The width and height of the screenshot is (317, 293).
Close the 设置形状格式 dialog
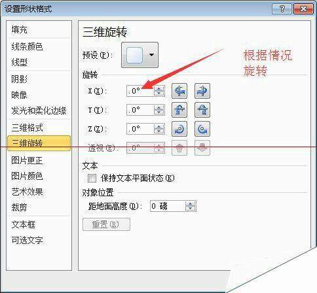303,9
